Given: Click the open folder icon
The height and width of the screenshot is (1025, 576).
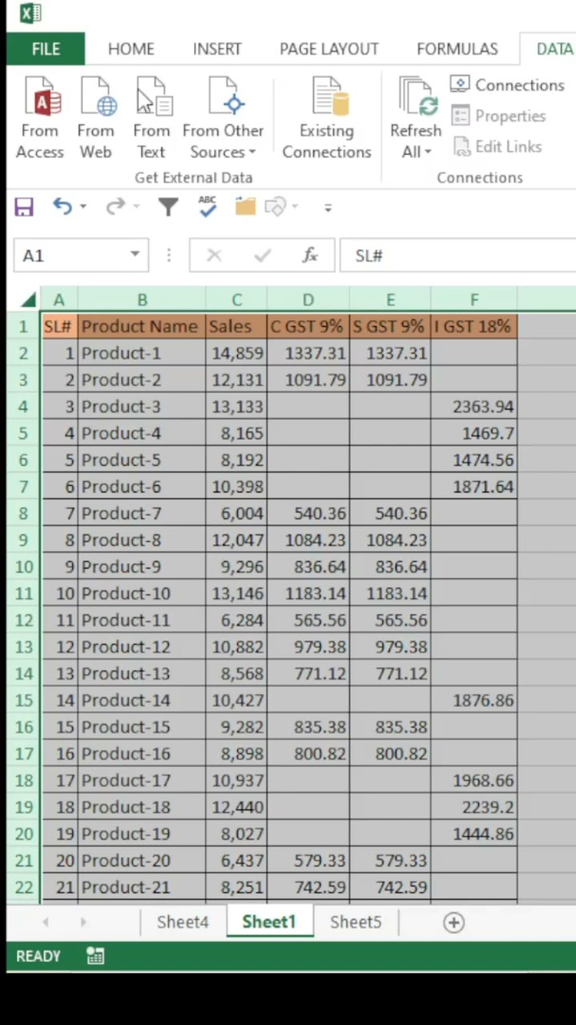Looking at the screenshot, I should (x=245, y=207).
